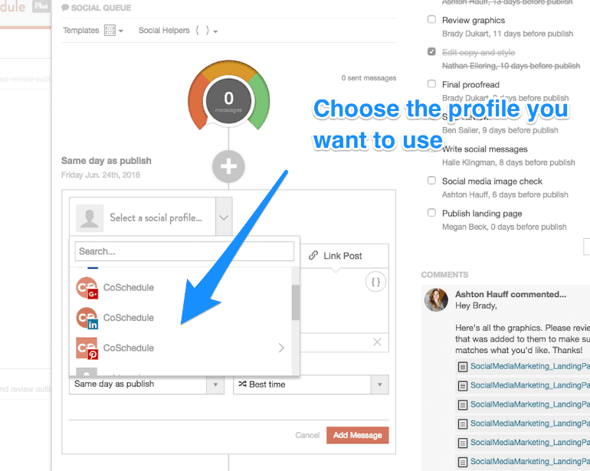Open the Social Helpers braces menu

(206, 31)
